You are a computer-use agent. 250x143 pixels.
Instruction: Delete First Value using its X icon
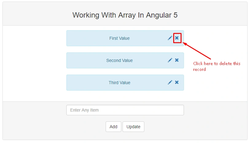pos(177,38)
